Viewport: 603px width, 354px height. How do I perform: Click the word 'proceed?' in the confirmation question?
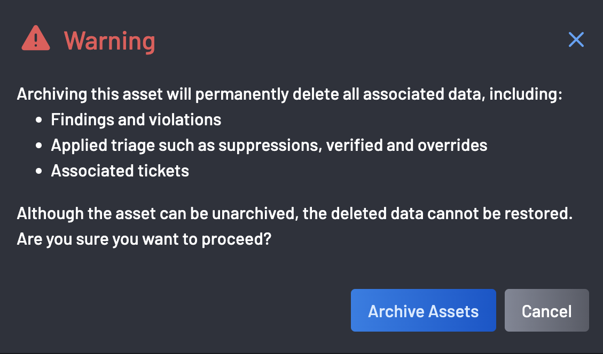pos(237,239)
